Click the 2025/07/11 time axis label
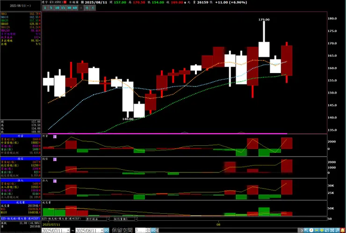Viewport: 346px width, 233px height. pos(51,225)
